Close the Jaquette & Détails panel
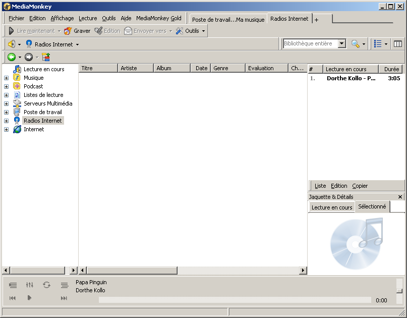This screenshot has width=407, height=318. (400, 197)
